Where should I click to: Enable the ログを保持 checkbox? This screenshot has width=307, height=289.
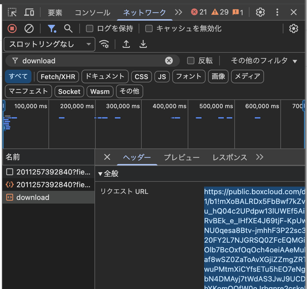click(90, 29)
